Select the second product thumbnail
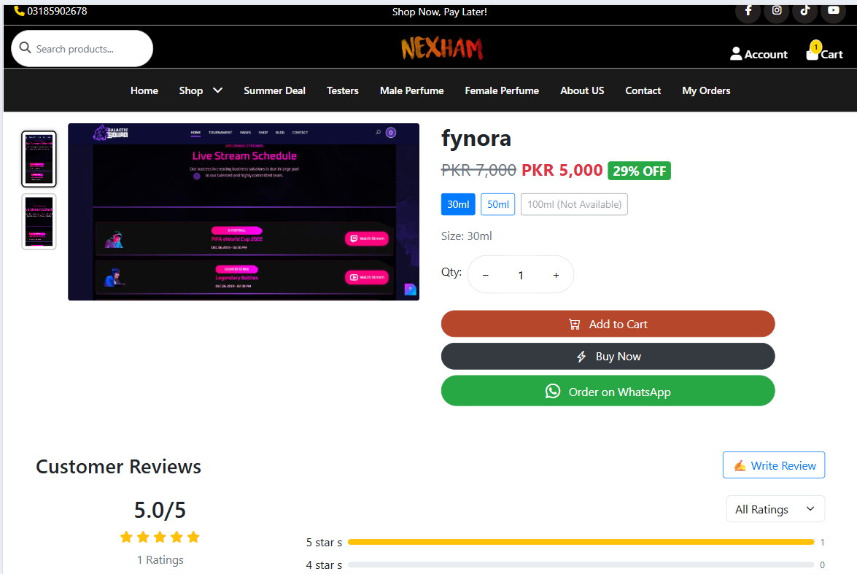The height and width of the screenshot is (574, 857). click(39, 222)
